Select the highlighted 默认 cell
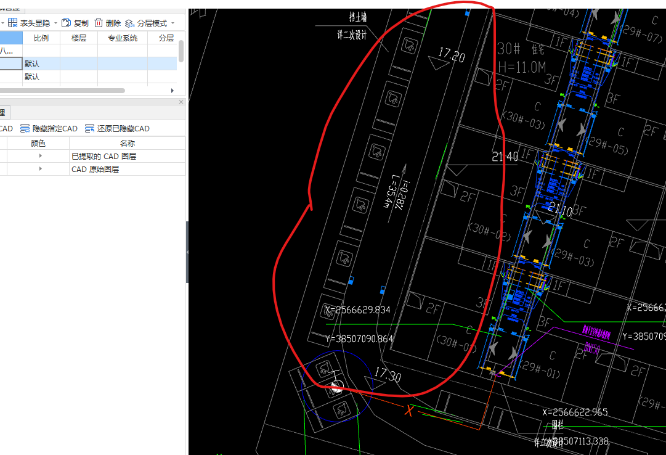The width and height of the screenshot is (666, 455). [41, 64]
